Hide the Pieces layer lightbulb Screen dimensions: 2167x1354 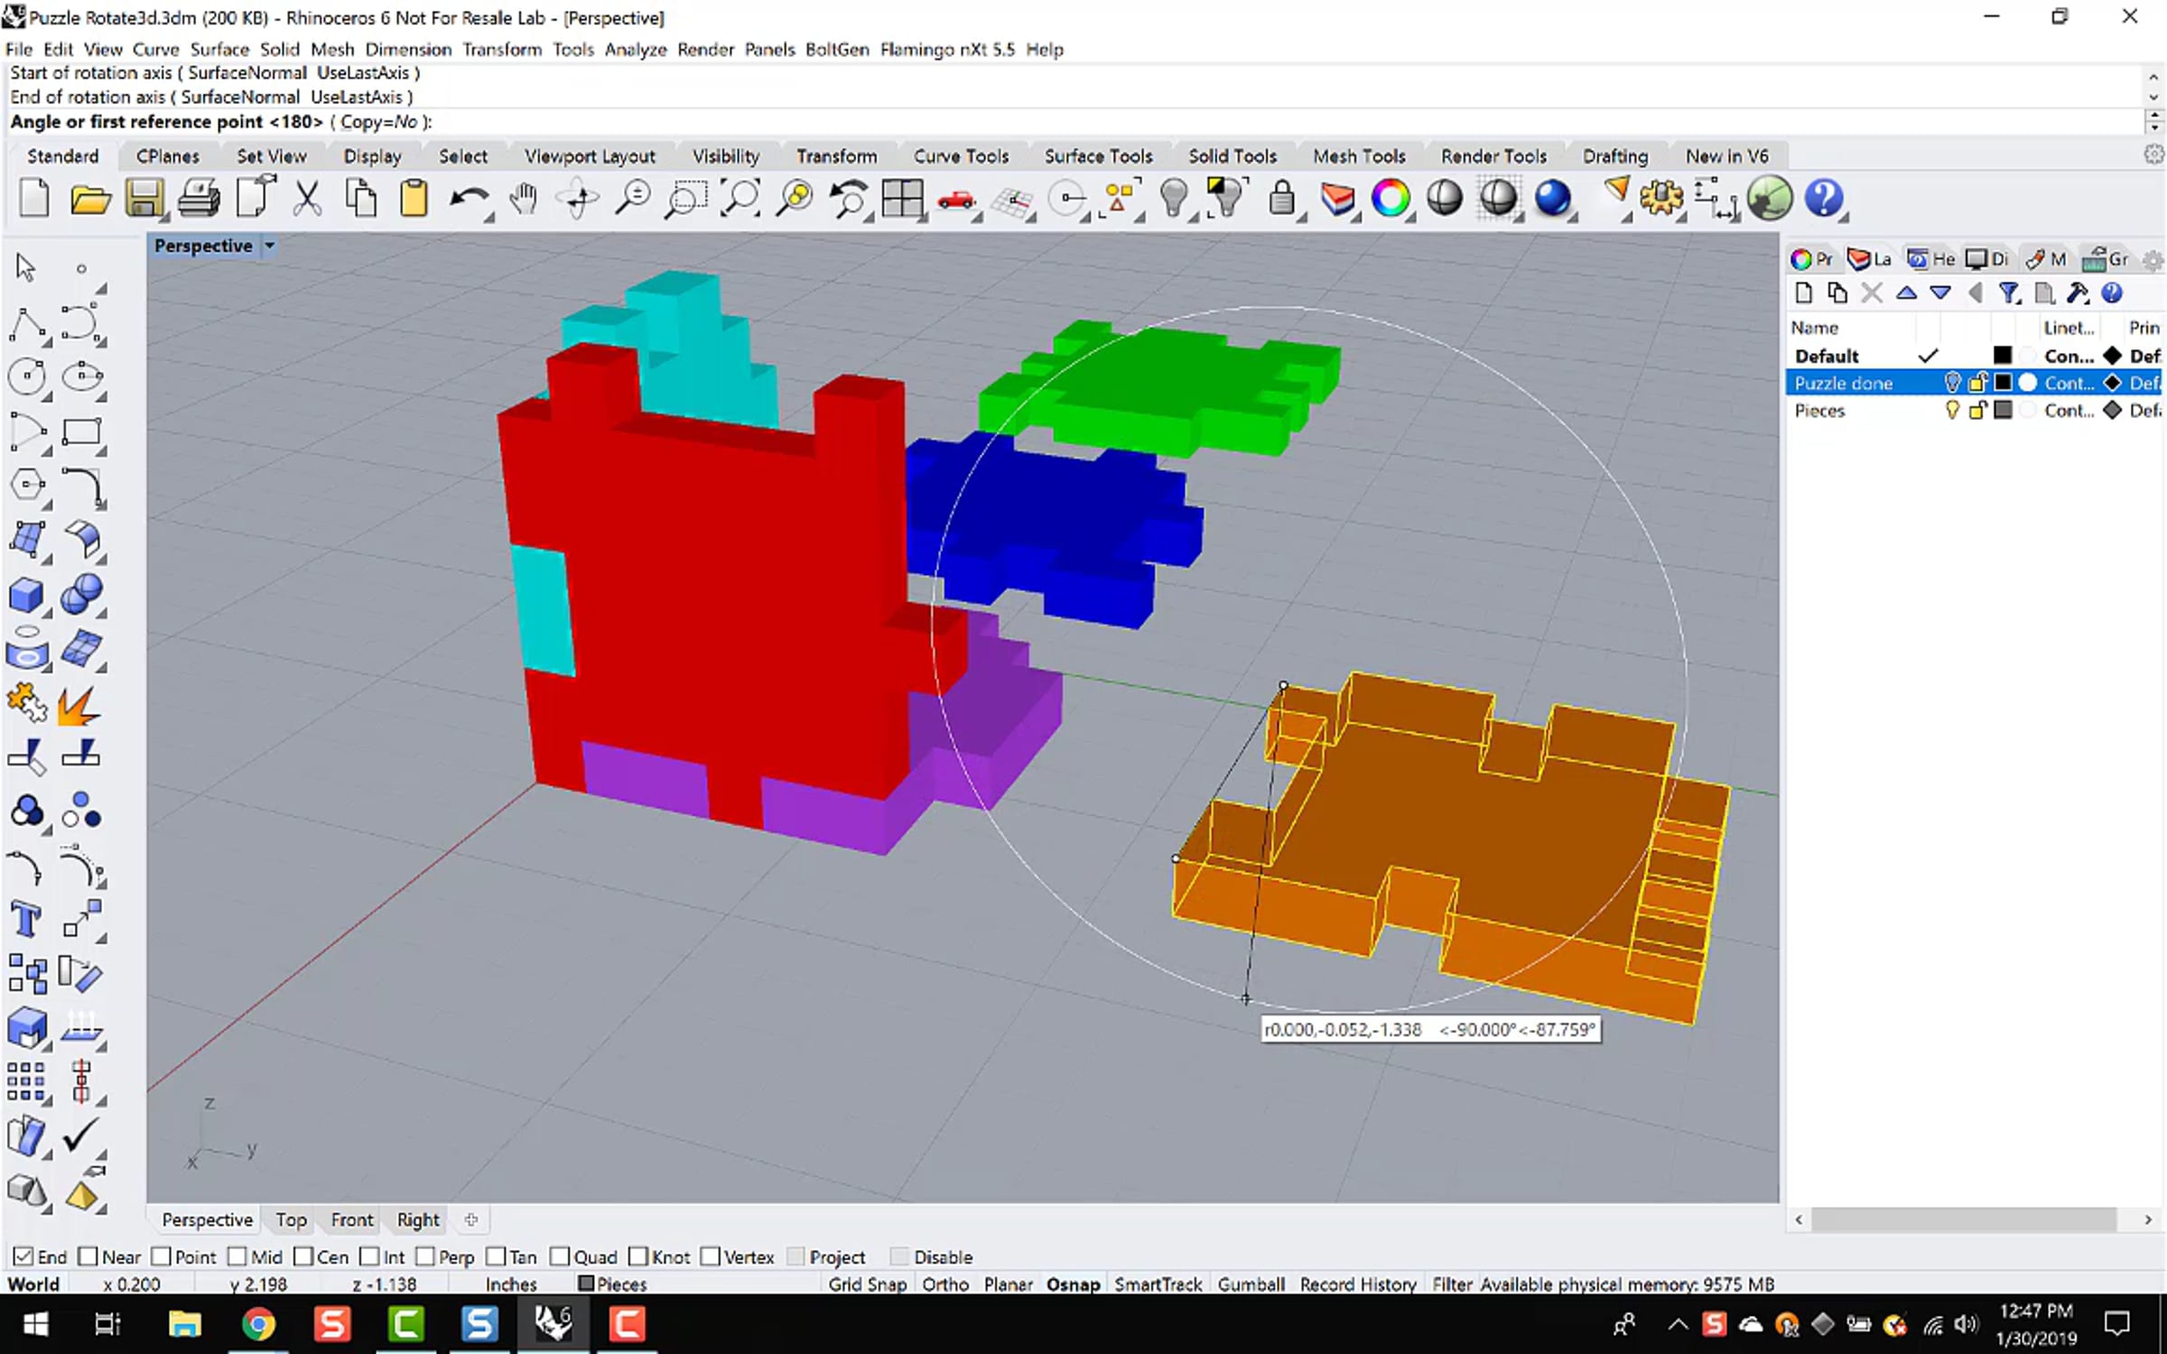point(1952,411)
